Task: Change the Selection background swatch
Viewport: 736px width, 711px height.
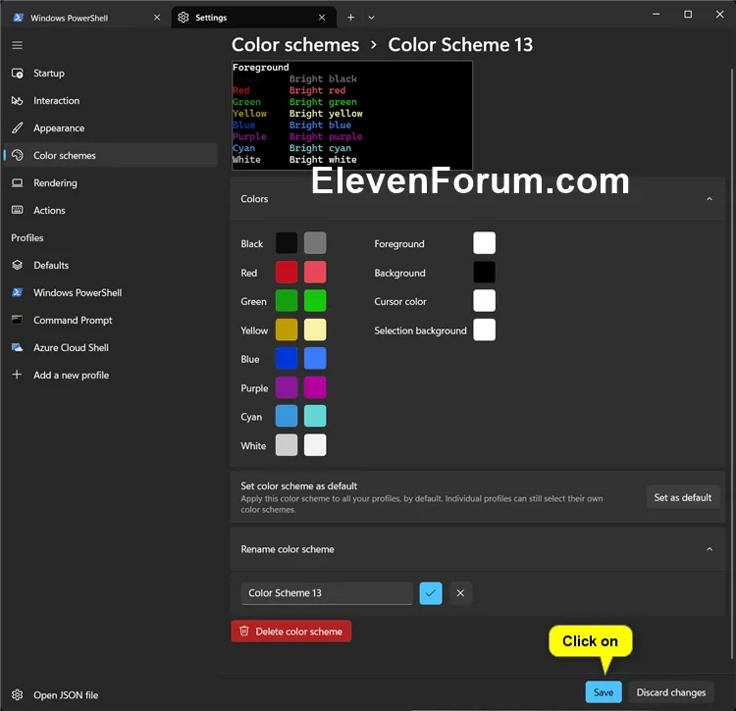Action: tap(484, 330)
